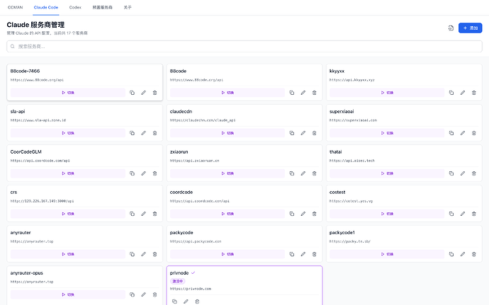Click the http://129.226.167.149:3000/api URL
Image resolution: width=489 pixels, height=305 pixels.
42,201
